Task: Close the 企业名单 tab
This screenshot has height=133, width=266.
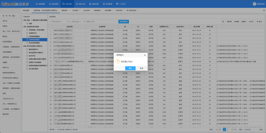Action: coord(91,10)
